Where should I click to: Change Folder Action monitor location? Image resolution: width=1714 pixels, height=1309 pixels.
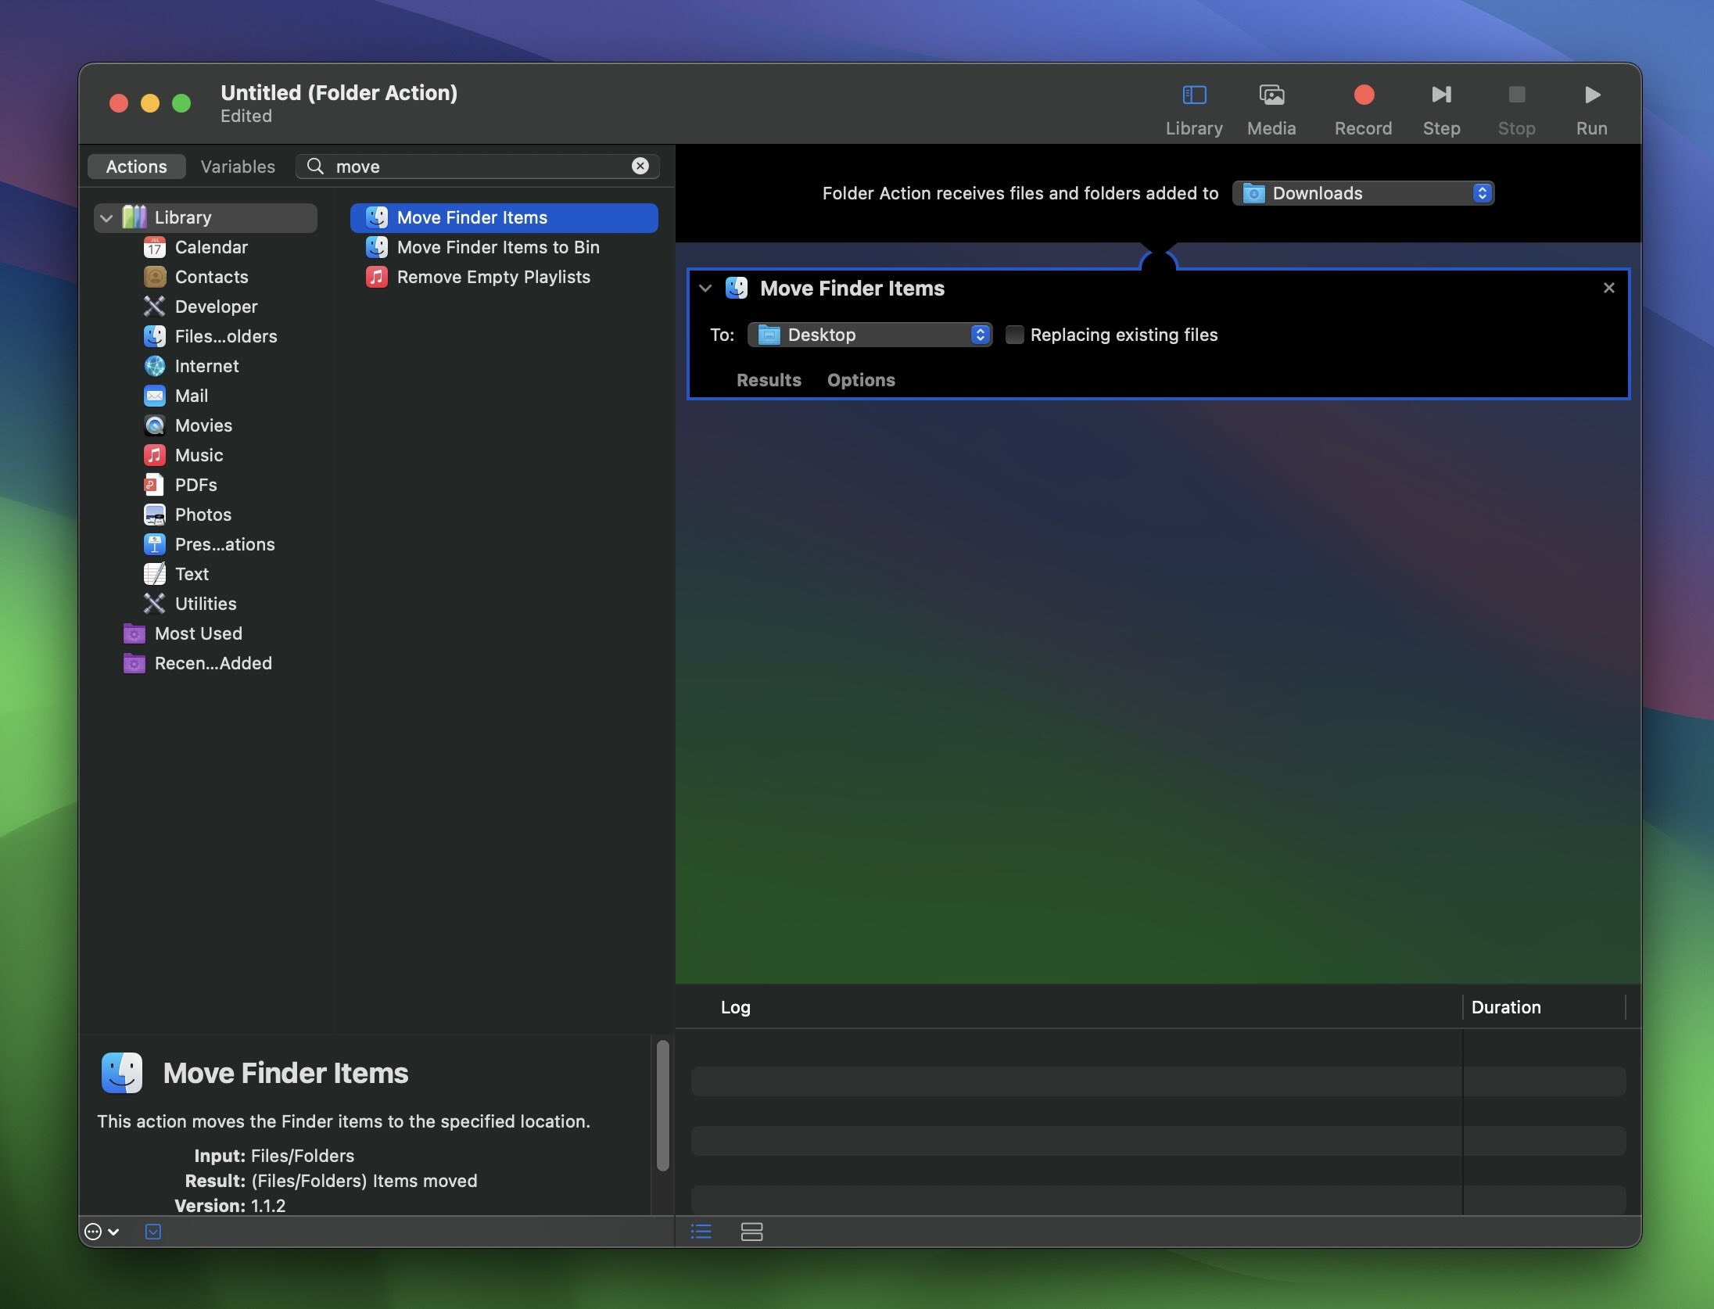point(1365,192)
